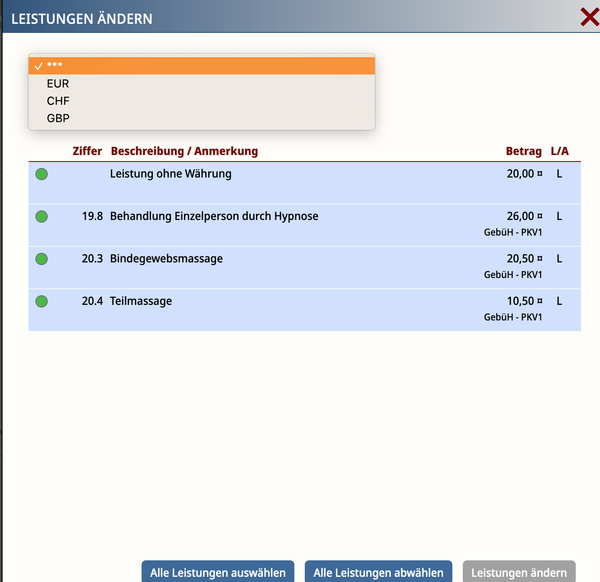The height and width of the screenshot is (582, 600).
Task: Click the Beschreibung / Anmerkung header
Action: [184, 151]
